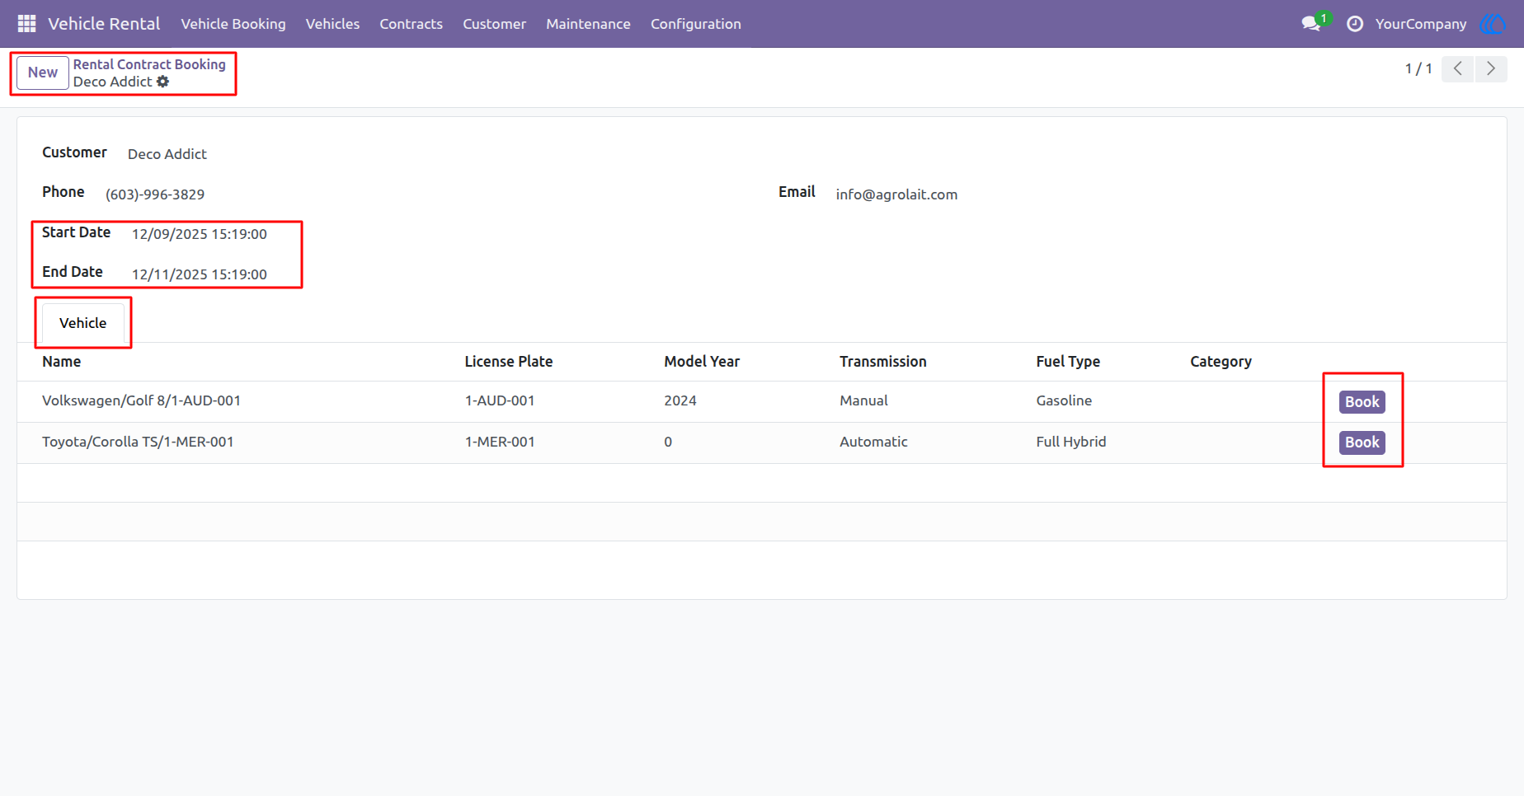Go back to Rental Contract Booking breadcrumb
Screen dimensions: 1524x796
click(x=149, y=64)
